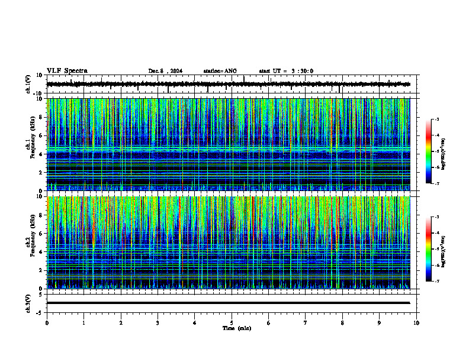The height and width of the screenshot is (362, 469).
Task: Click the "7" tick on the time axis
Action: coord(306,323)
